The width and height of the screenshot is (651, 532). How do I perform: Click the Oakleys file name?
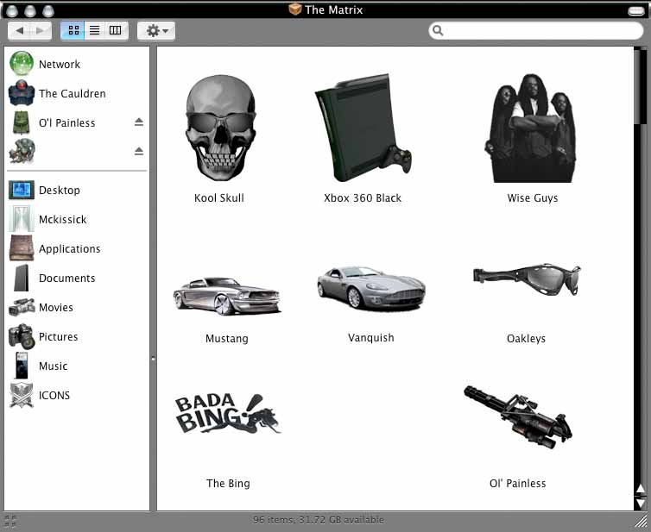(526, 339)
